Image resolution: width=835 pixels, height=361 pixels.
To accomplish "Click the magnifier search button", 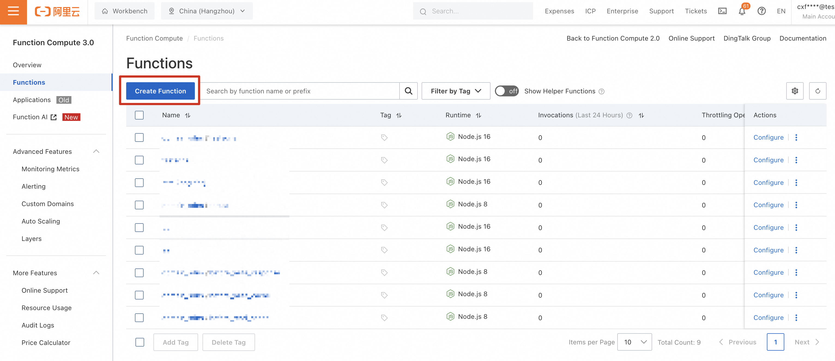I will tap(409, 91).
